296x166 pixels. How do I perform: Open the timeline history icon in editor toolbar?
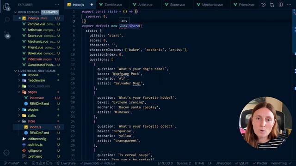tap(263, 5)
